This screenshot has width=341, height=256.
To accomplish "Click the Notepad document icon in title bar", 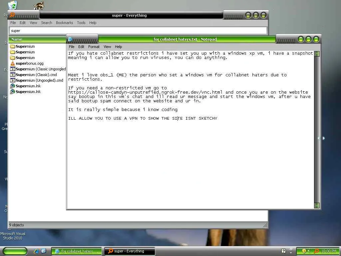I will (70, 39).
